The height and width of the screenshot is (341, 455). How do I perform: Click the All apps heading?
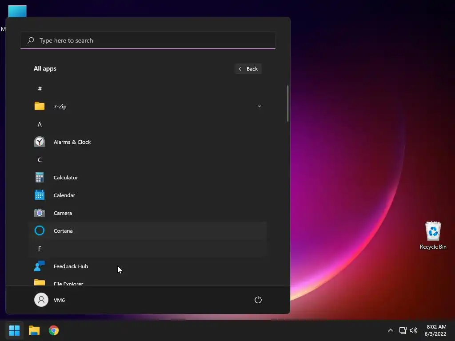point(45,68)
